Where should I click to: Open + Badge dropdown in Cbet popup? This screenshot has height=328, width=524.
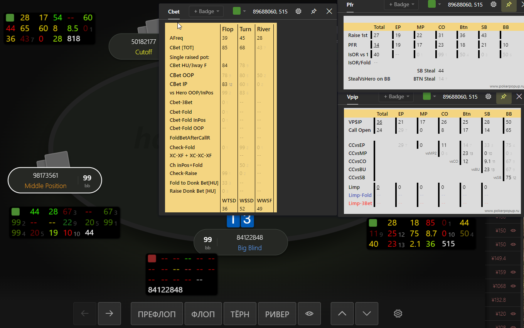[206, 12]
